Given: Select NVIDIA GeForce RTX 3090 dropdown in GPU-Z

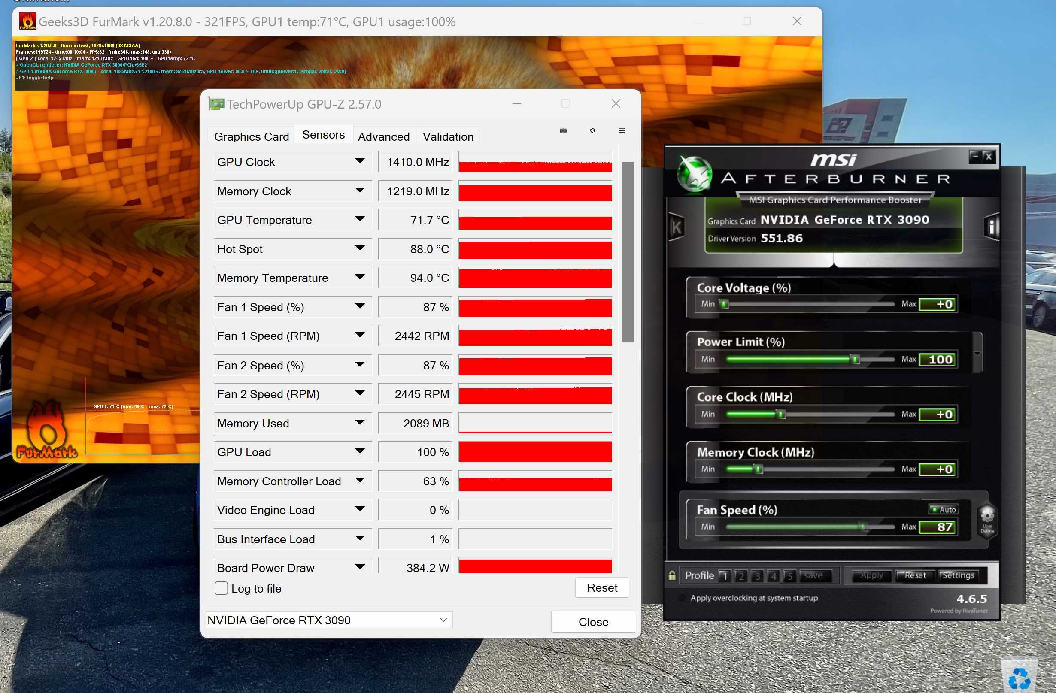Looking at the screenshot, I should [326, 620].
